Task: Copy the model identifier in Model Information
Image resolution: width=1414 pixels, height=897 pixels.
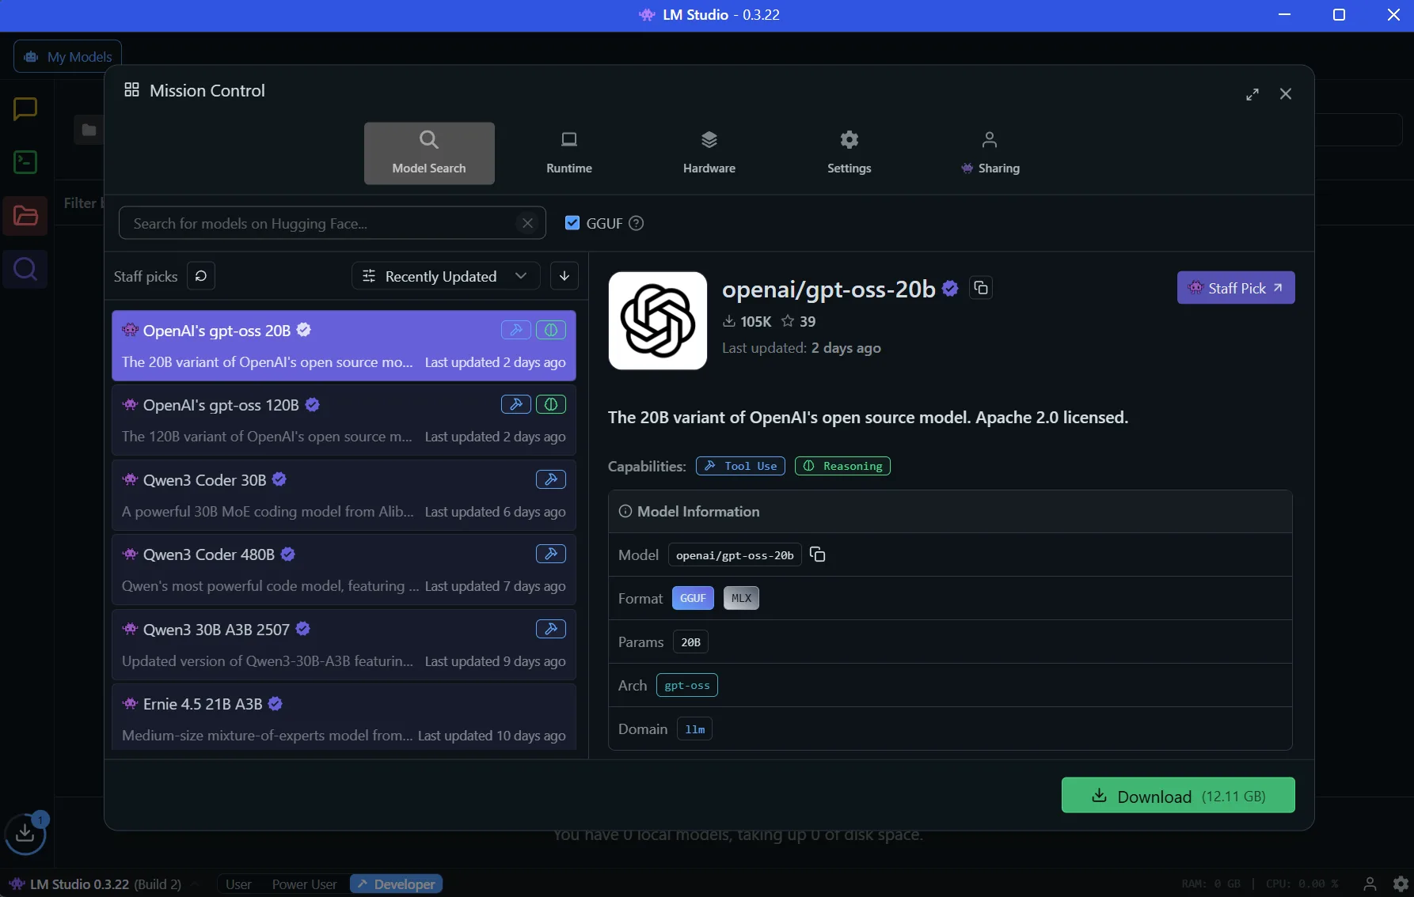Action: (818, 554)
